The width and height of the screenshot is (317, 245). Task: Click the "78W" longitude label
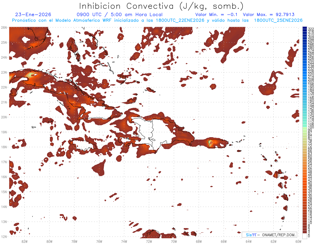[x=74, y=241]
